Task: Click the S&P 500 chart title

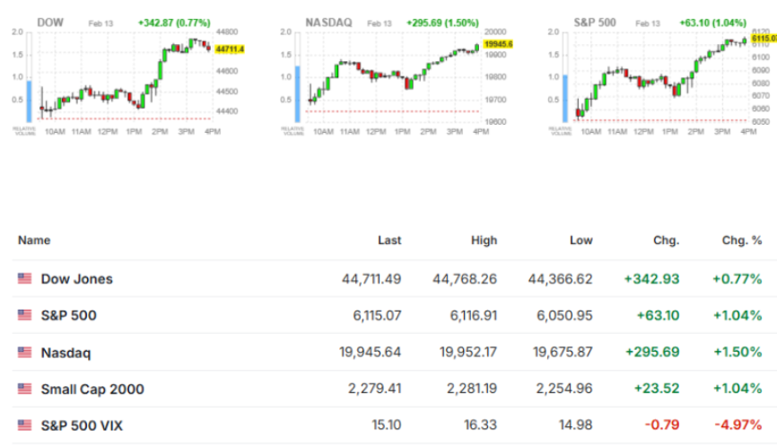Action: pyautogui.click(x=595, y=22)
